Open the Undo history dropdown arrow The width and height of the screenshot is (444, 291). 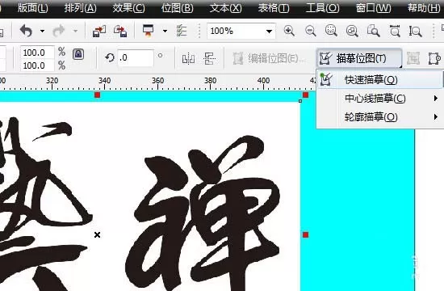(42, 31)
